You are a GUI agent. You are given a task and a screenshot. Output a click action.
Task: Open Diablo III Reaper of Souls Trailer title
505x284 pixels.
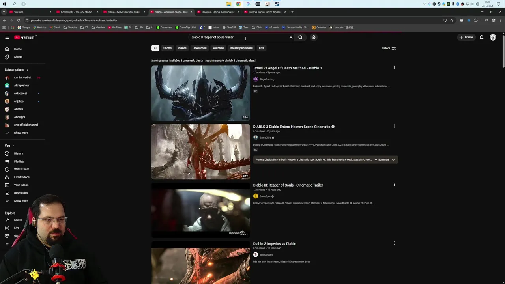click(288, 185)
